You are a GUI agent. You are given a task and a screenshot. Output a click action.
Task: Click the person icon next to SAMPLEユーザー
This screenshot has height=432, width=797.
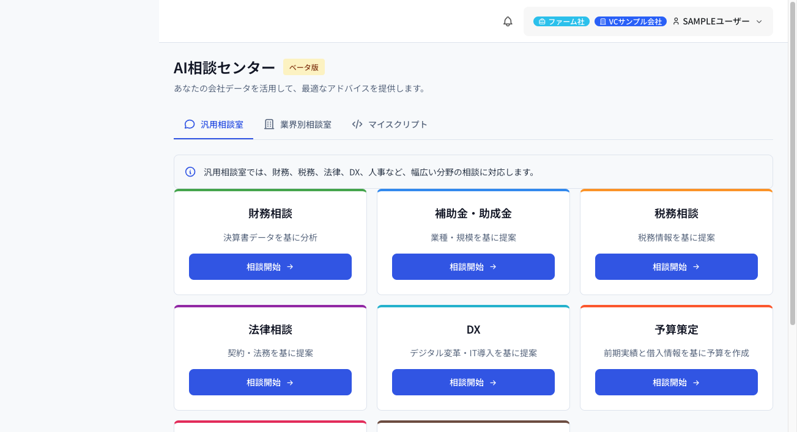[675, 21]
